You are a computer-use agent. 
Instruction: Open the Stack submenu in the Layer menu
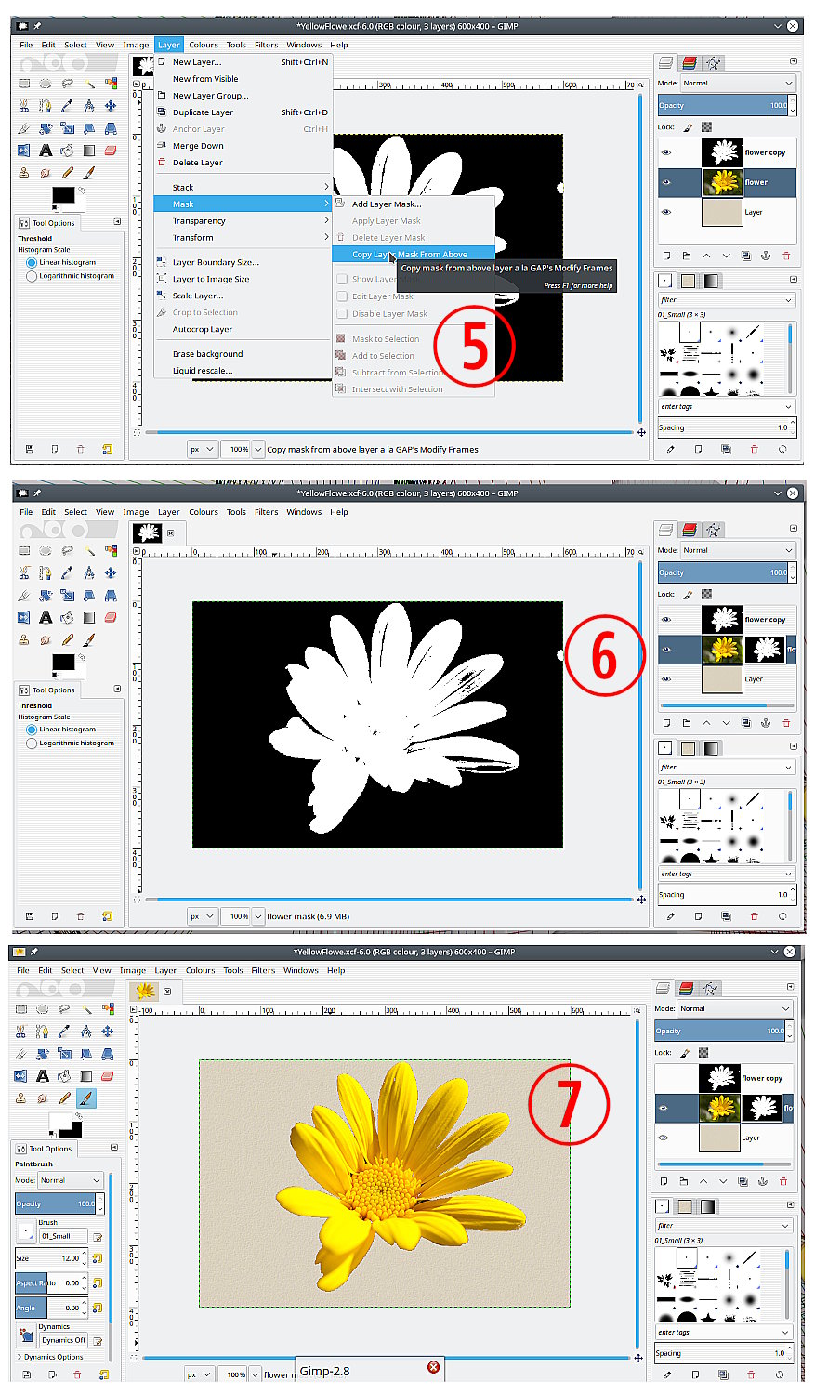click(x=243, y=188)
